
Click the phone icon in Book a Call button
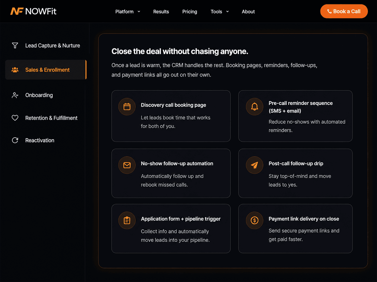click(x=329, y=11)
